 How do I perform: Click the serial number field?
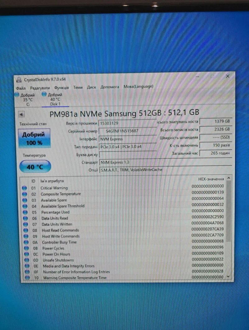point(127,131)
